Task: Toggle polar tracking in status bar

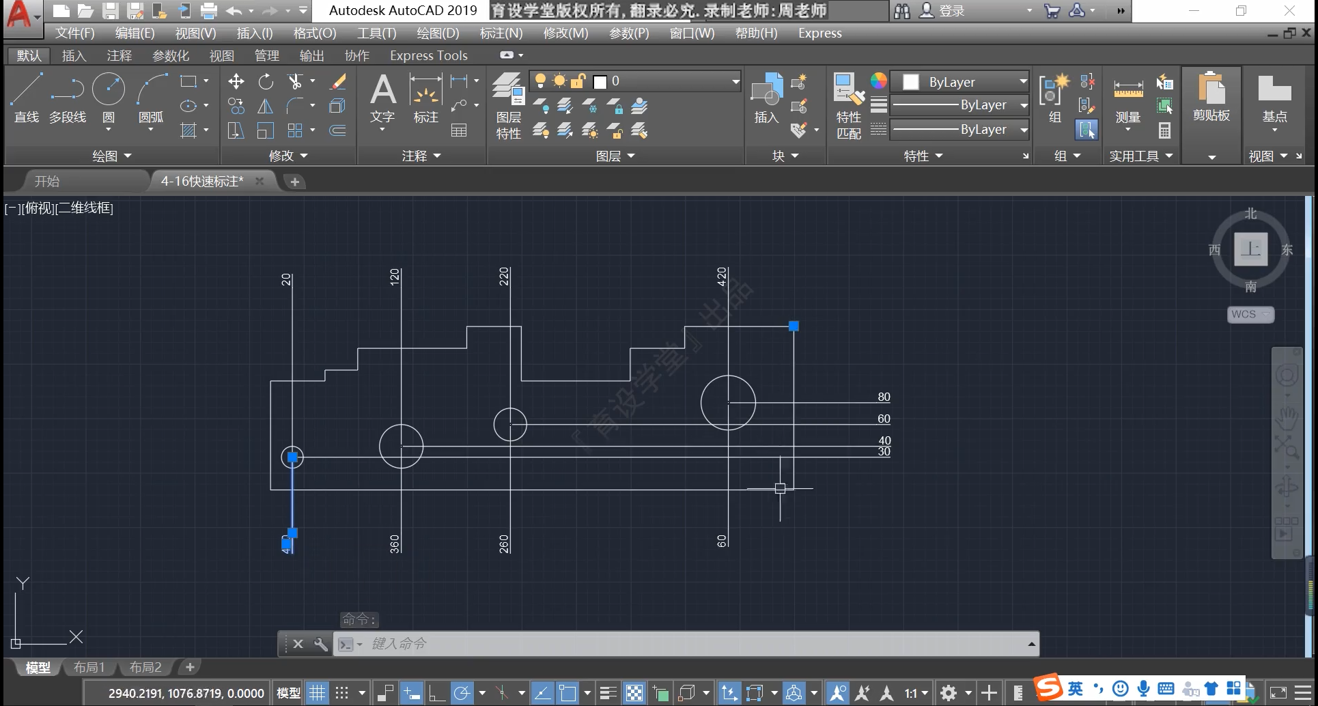Action: [x=462, y=693]
